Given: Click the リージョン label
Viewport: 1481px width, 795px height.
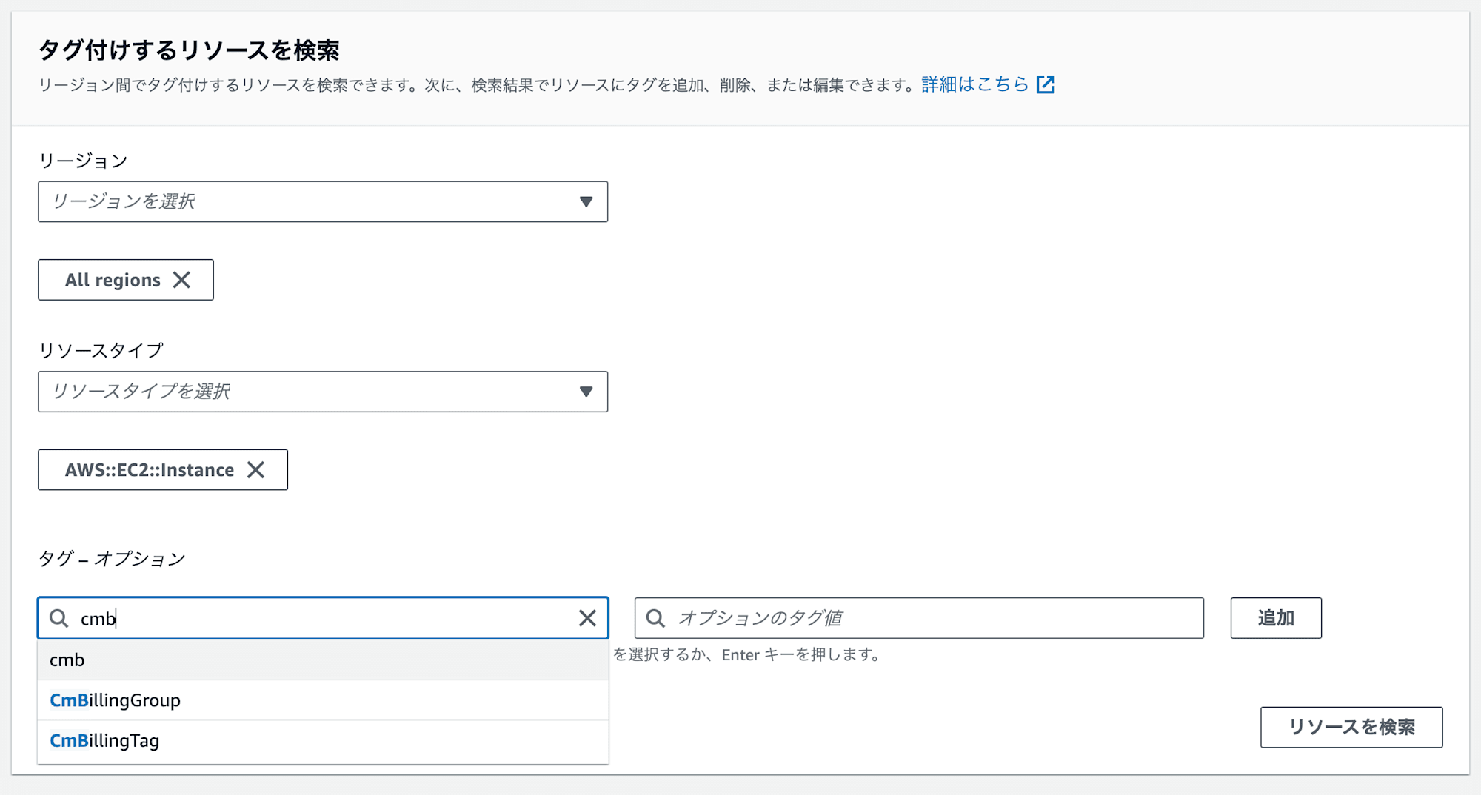Looking at the screenshot, I should 83,161.
